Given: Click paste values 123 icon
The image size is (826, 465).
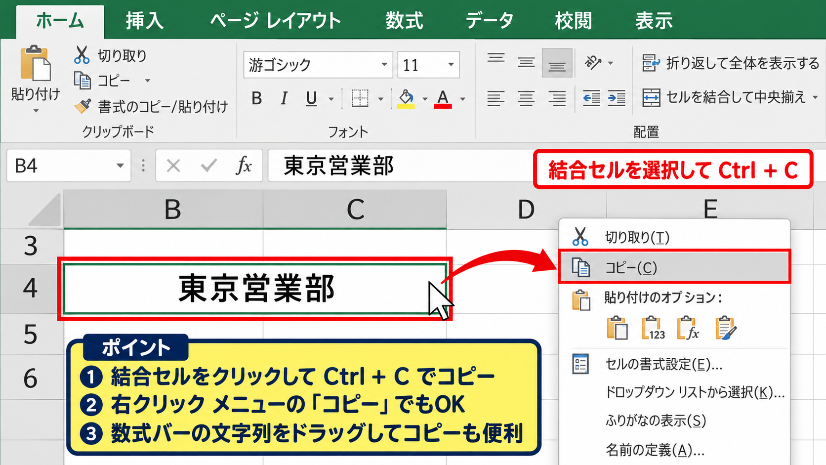Looking at the screenshot, I should [x=653, y=328].
